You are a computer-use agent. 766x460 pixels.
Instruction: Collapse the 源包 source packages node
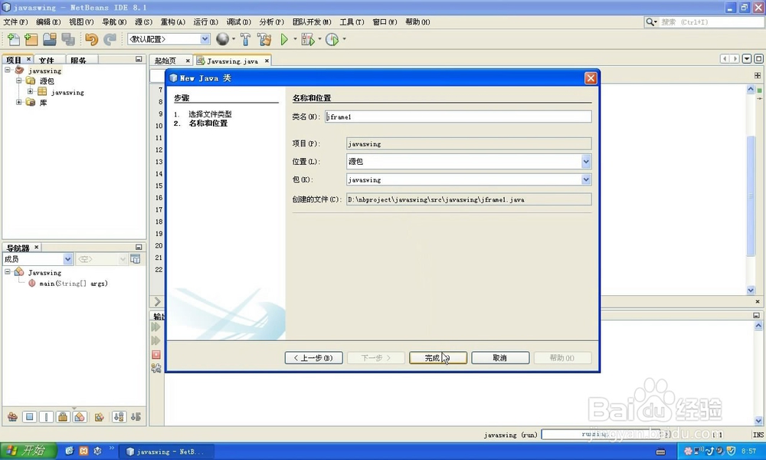coord(18,80)
